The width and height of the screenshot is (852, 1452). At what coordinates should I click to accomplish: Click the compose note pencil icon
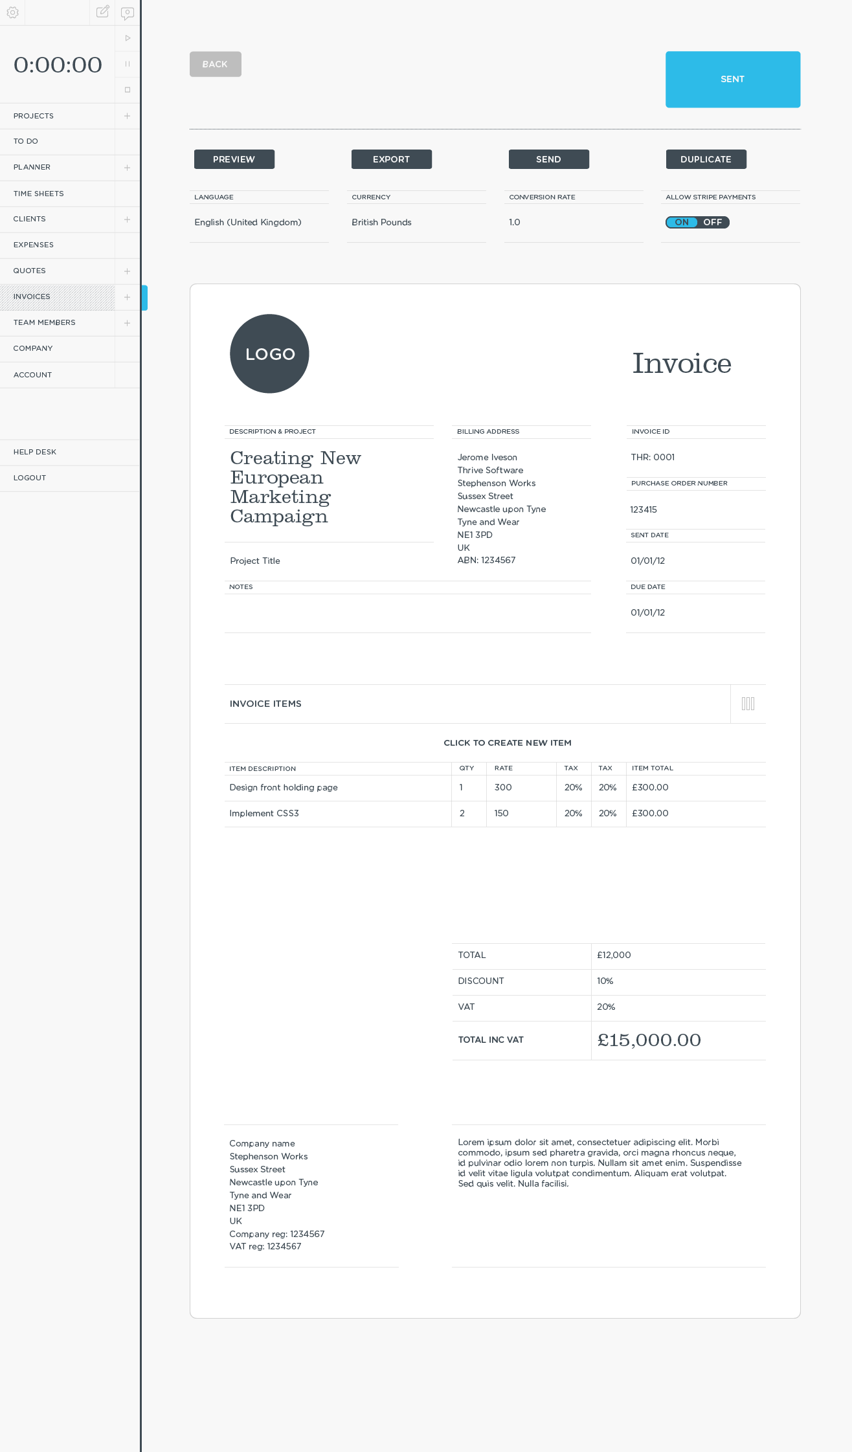click(102, 12)
